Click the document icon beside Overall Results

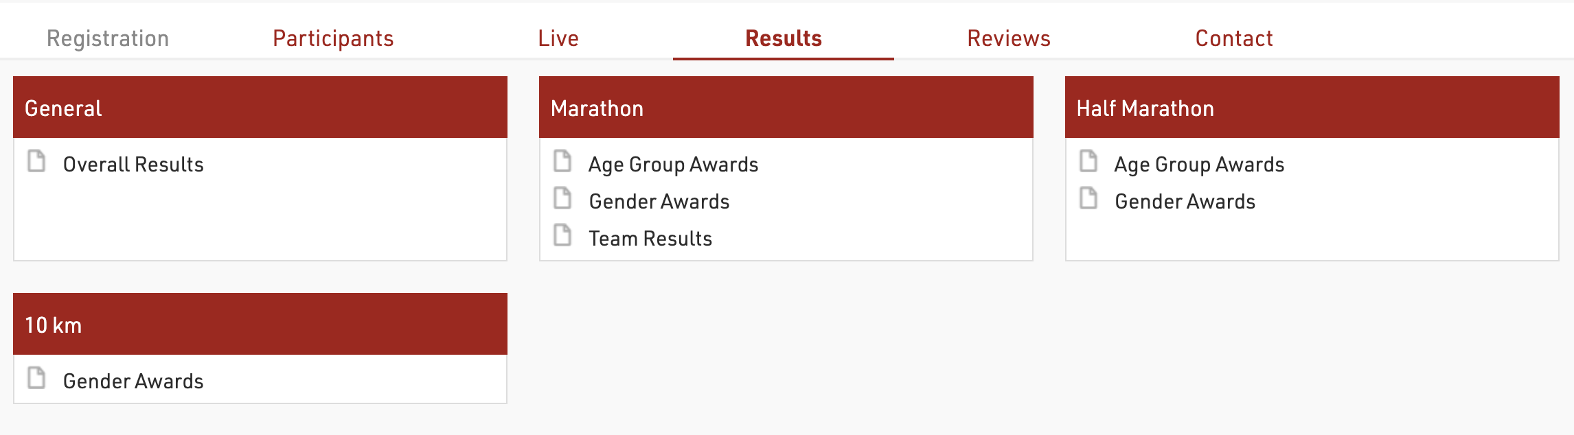click(36, 161)
